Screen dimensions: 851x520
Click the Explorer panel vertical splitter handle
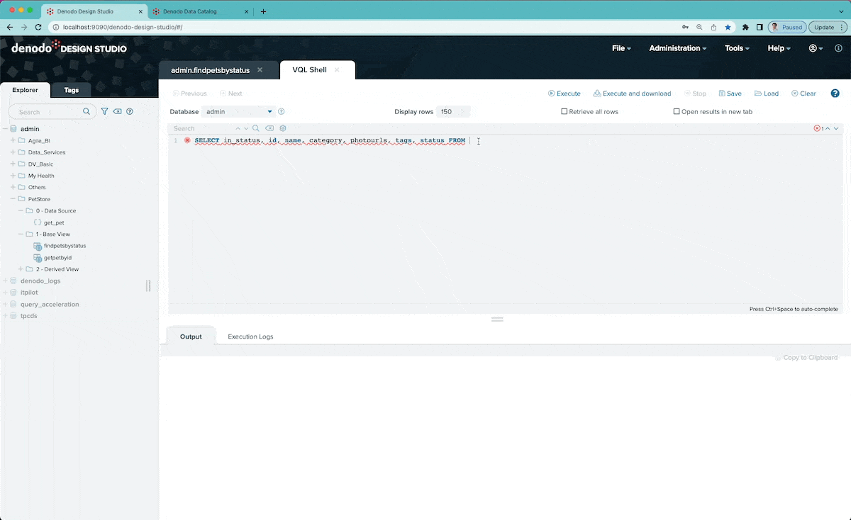148,286
